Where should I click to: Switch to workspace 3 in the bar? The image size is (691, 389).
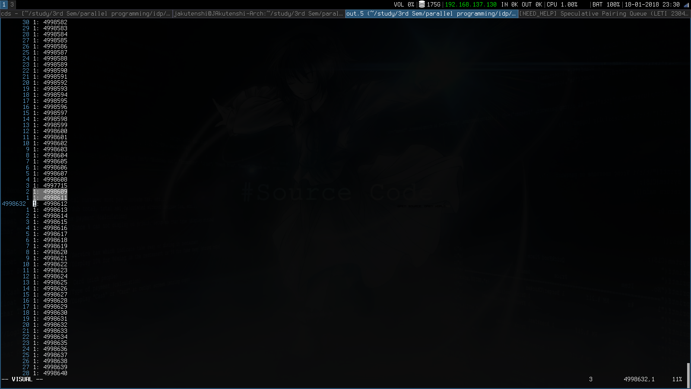(x=12, y=4)
